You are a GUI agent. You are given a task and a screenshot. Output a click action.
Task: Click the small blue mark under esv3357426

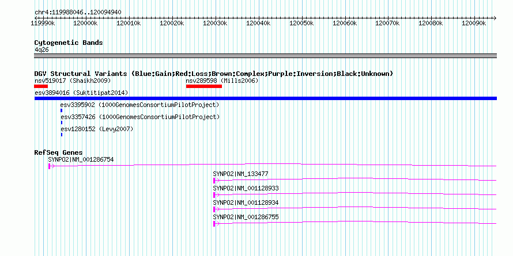click(x=62, y=123)
